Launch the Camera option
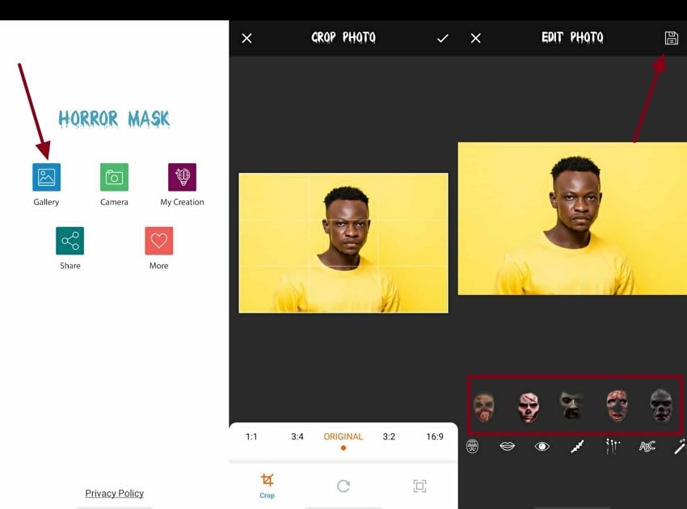 pos(114,178)
